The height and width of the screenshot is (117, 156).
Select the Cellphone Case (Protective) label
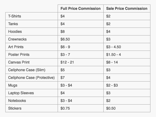click(x=31, y=78)
